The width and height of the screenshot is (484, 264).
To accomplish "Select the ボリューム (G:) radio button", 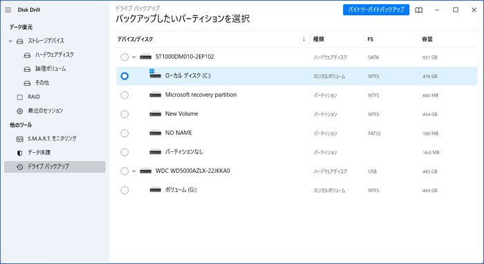I will click(124, 190).
